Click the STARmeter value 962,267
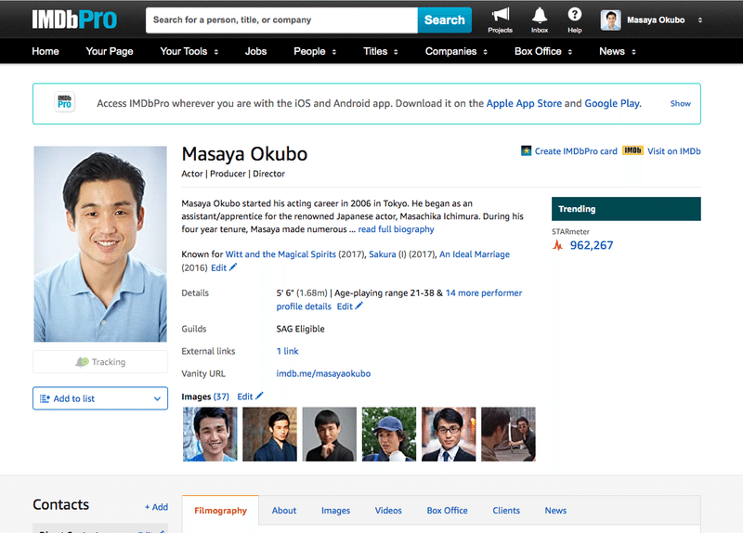 tap(592, 245)
